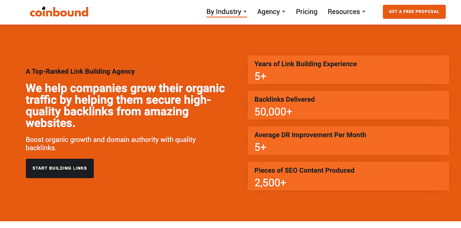Image resolution: width=461 pixels, height=228 pixels.
Task: Click the 50,000+ backlinks figure
Action: pos(273,112)
